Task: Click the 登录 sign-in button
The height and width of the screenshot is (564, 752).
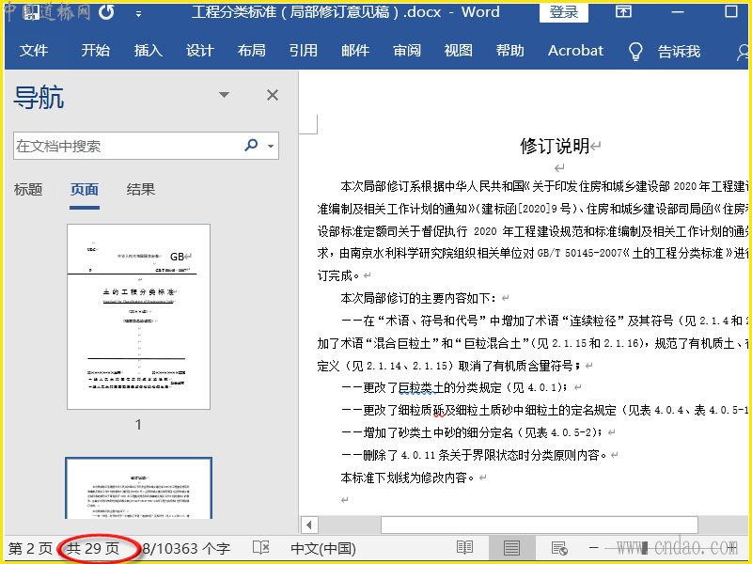Action: click(x=563, y=12)
